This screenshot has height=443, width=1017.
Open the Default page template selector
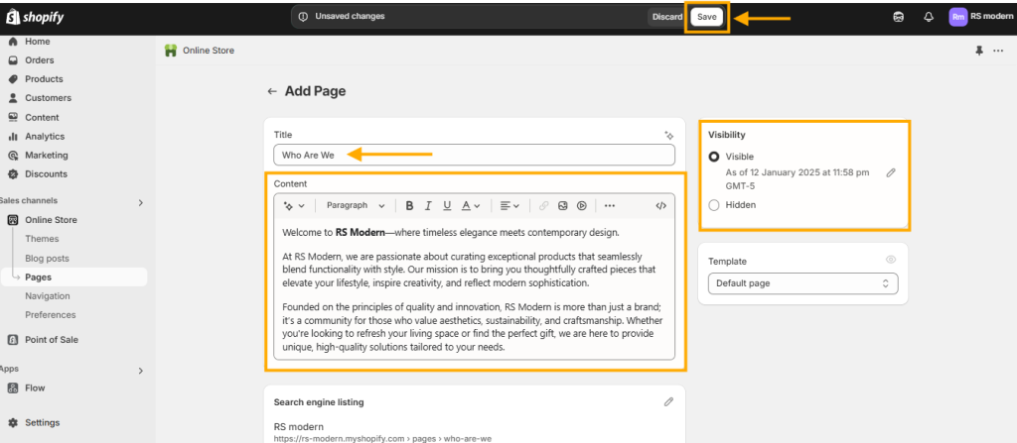pyautogui.click(x=802, y=283)
